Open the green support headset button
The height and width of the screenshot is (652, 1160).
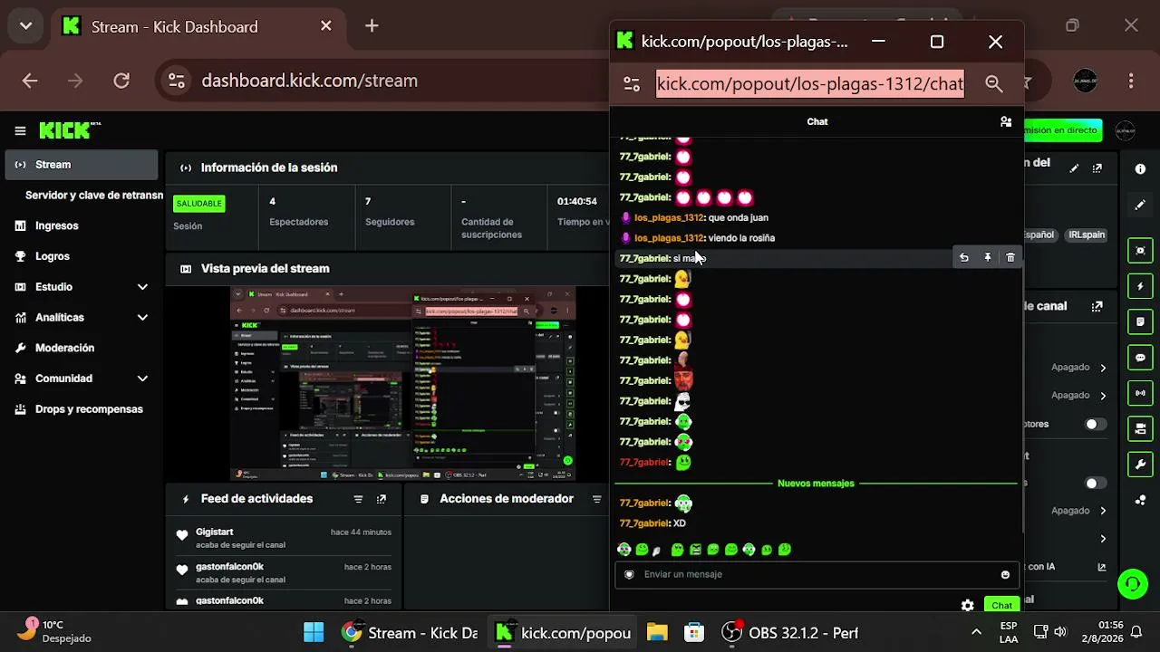(x=1133, y=584)
